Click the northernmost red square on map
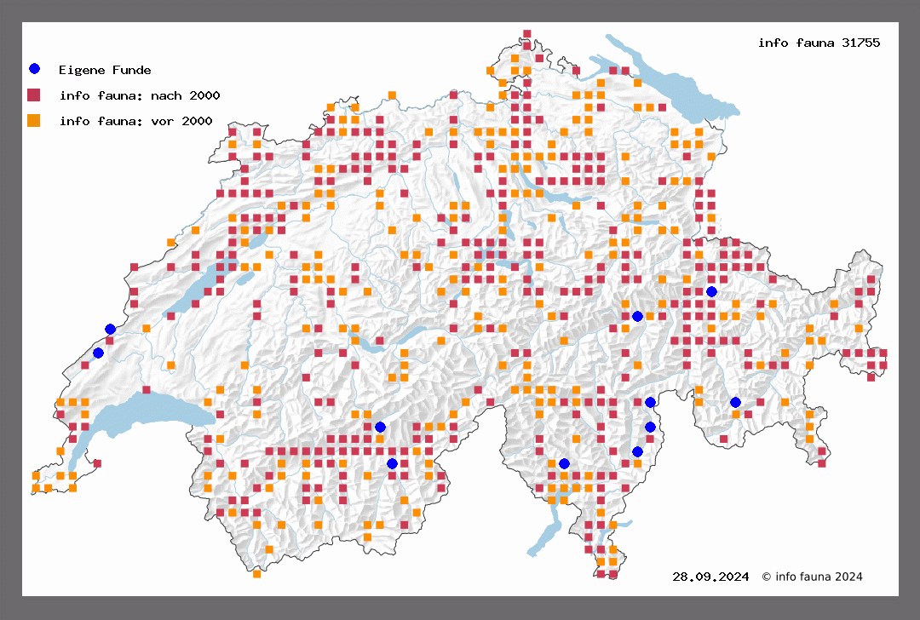This screenshot has width=920, height=620. (x=527, y=34)
